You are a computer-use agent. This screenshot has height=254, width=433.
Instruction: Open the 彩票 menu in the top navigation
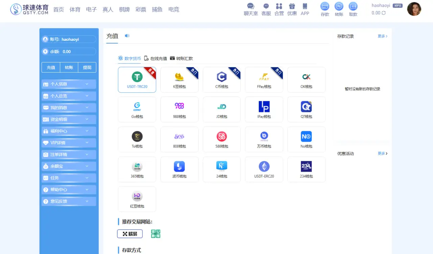point(141,9)
